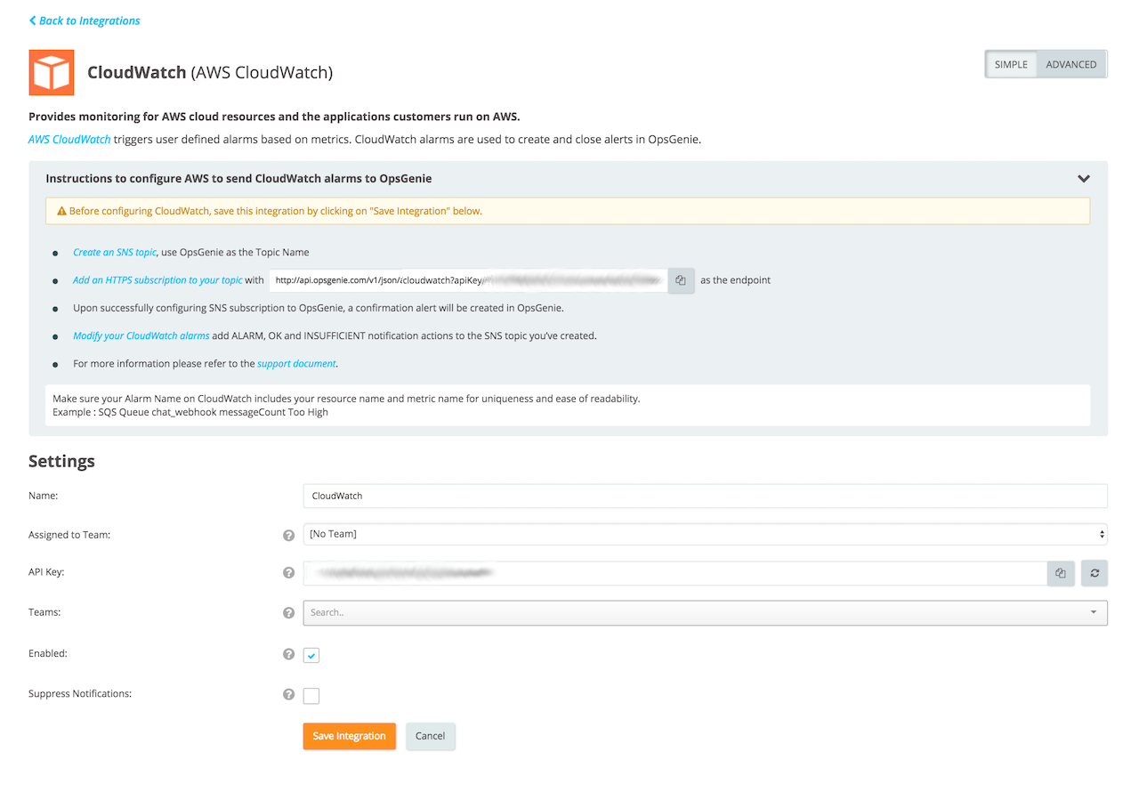This screenshot has width=1139, height=792.
Task: Click the Suppress Notifications label
Action: click(80, 694)
